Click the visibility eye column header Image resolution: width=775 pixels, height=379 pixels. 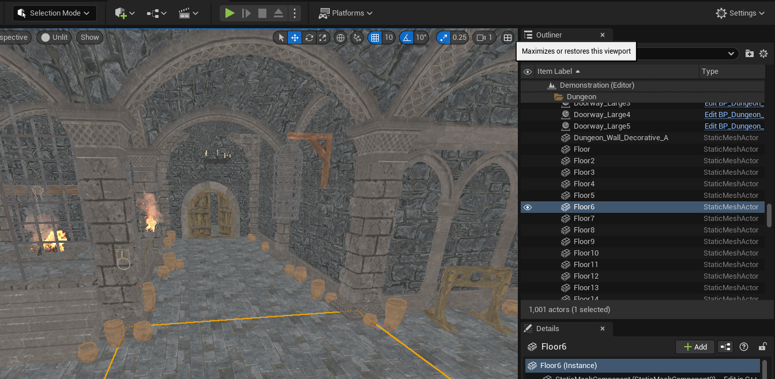click(527, 72)
